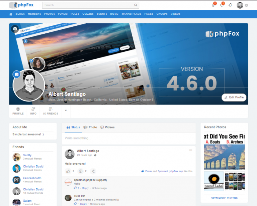Screen dimensions: 257x206
Task: Change cover photo via camera icon
Action: coord(15,29)
